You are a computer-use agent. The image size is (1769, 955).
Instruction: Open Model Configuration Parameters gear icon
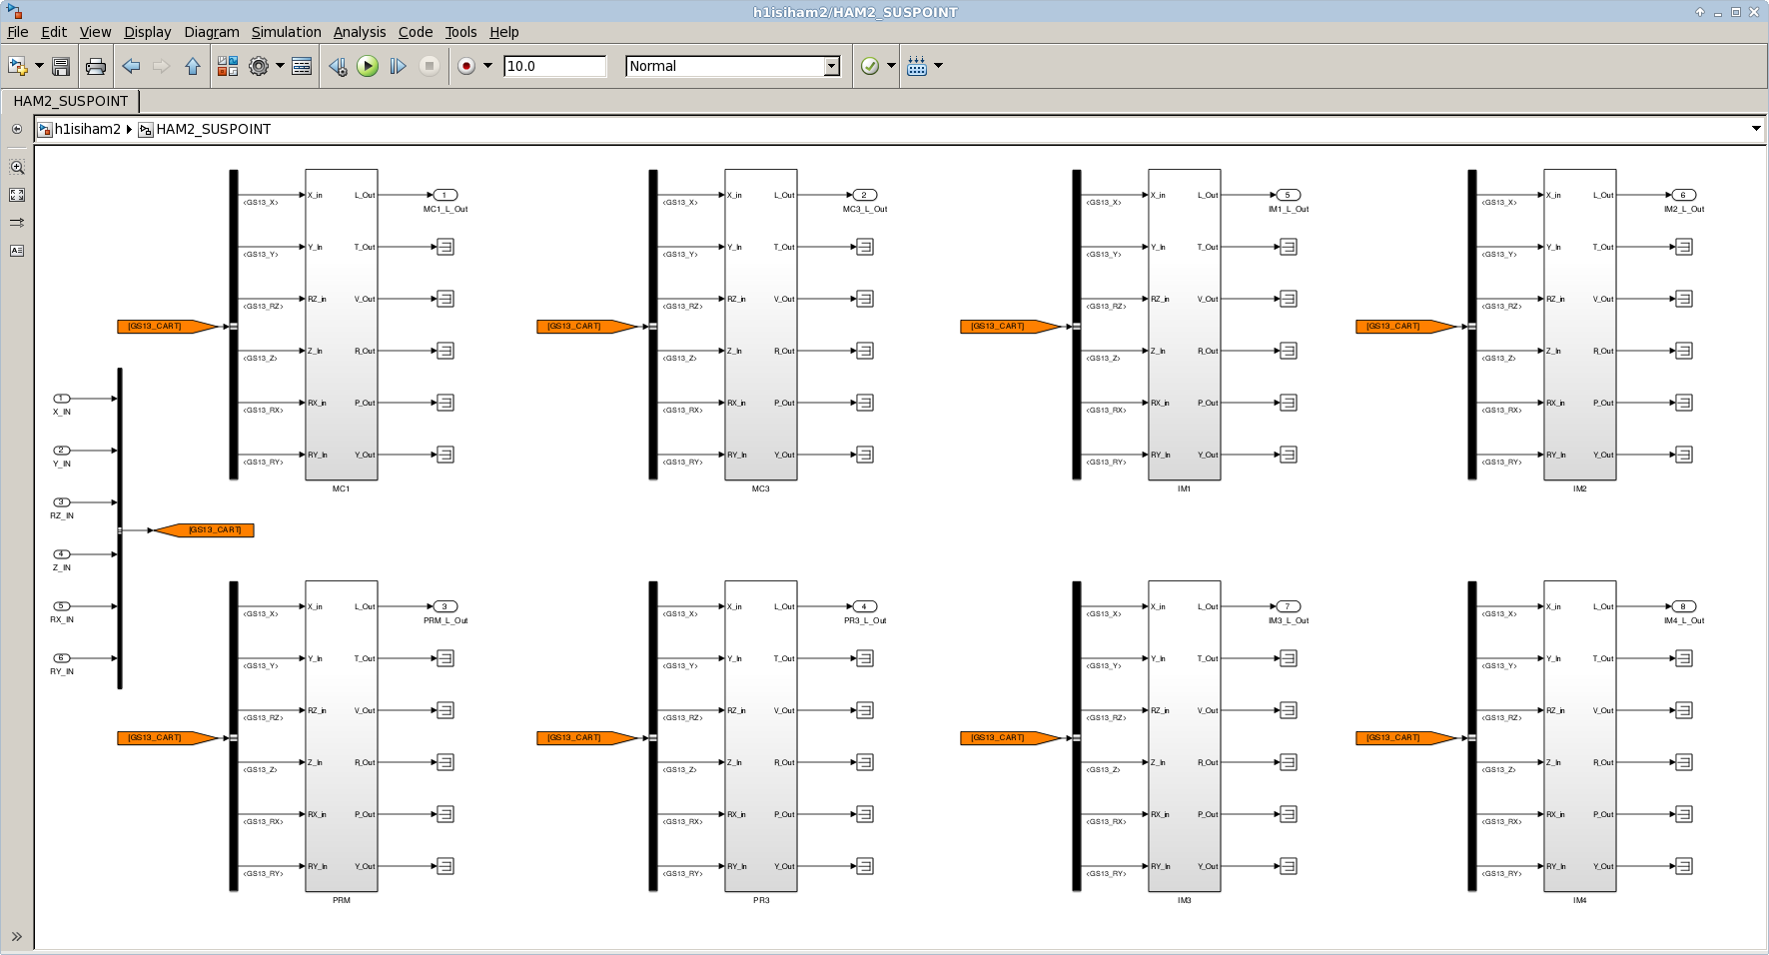(259, 66)
